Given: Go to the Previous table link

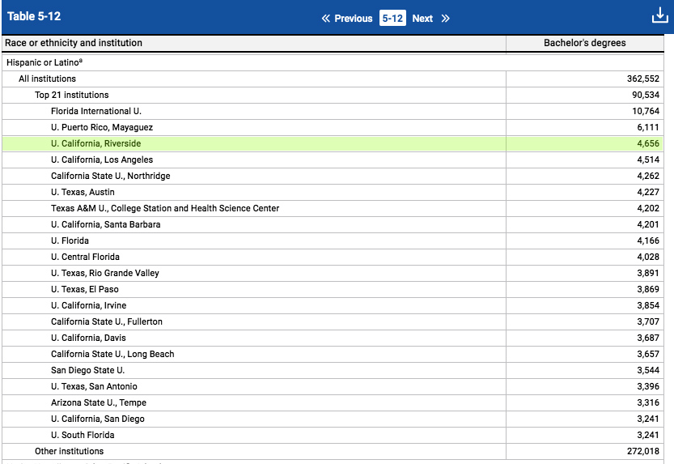Looking at the screenshot, I should coord(354,19).
